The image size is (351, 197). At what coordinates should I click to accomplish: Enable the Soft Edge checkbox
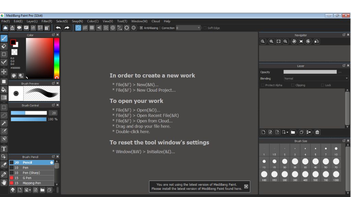[205, 28]
